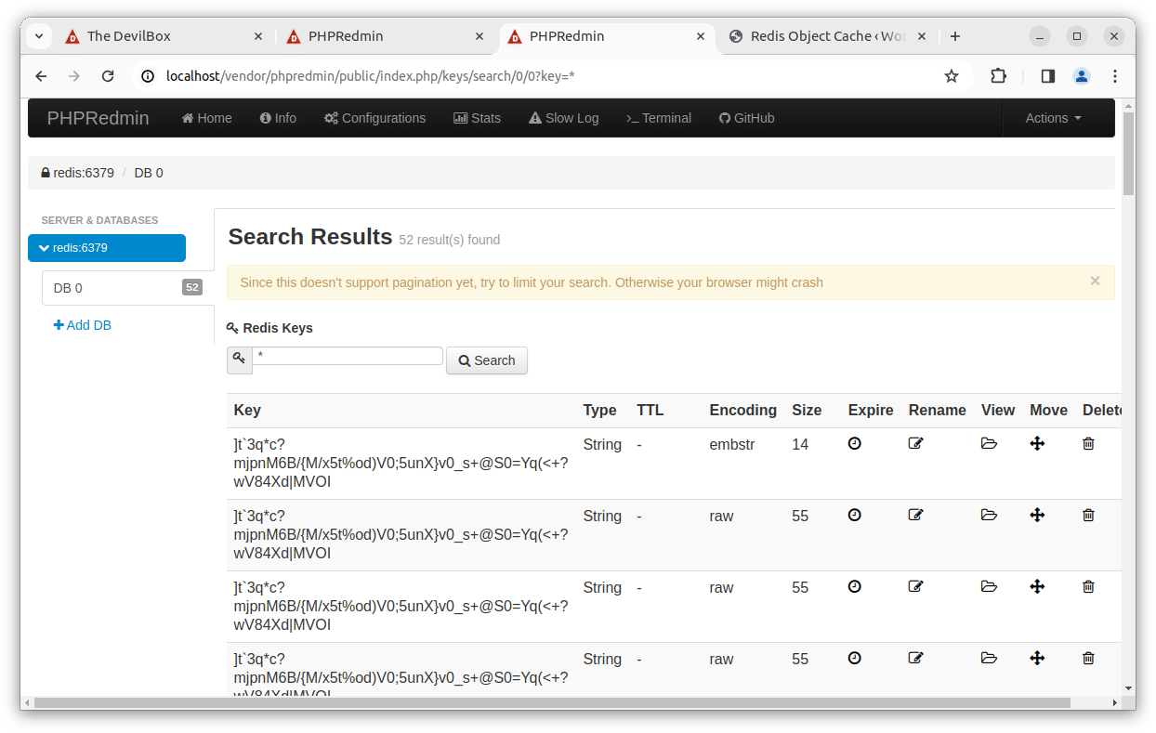Click the Rename edit icon in first row
Viewport: 1156px width, 733px height.
(915, 444)
